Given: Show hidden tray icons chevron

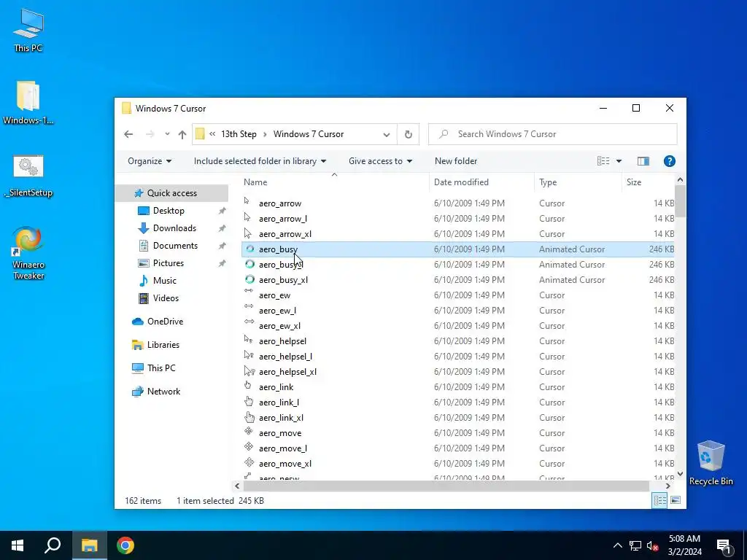Looking at the screenshot, I should point(617,545).
